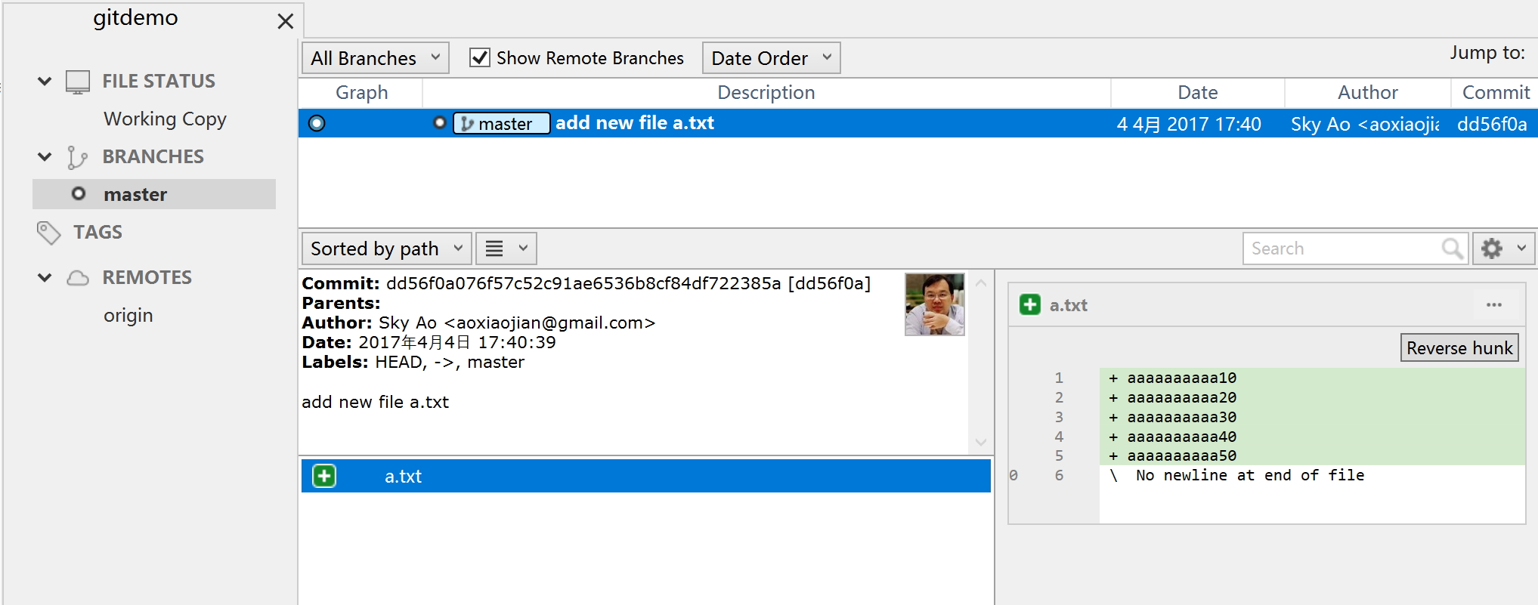The width and height of the screenshot is (1538, 605).
Task: Open the Sorted by path dropdown
Action: click(x=386, y=248)
